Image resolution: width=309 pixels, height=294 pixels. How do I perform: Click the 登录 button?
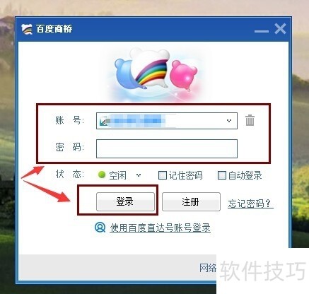(125, 201)
